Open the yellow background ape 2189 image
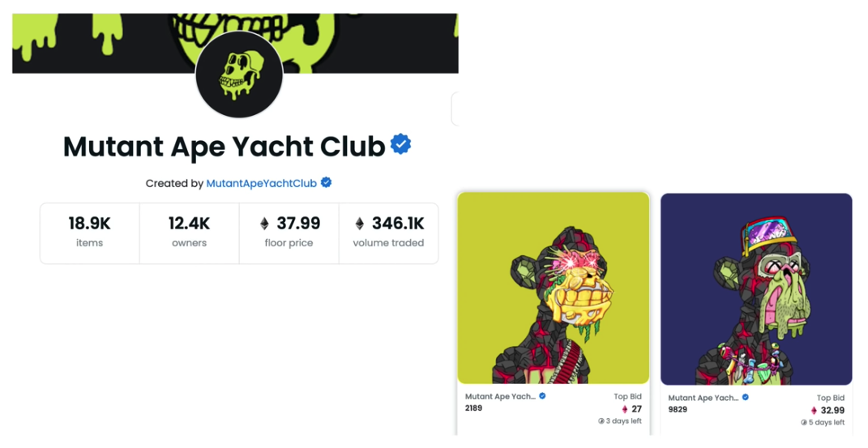Viewport: 868px width, 448px height. click(x=554, y=288)
